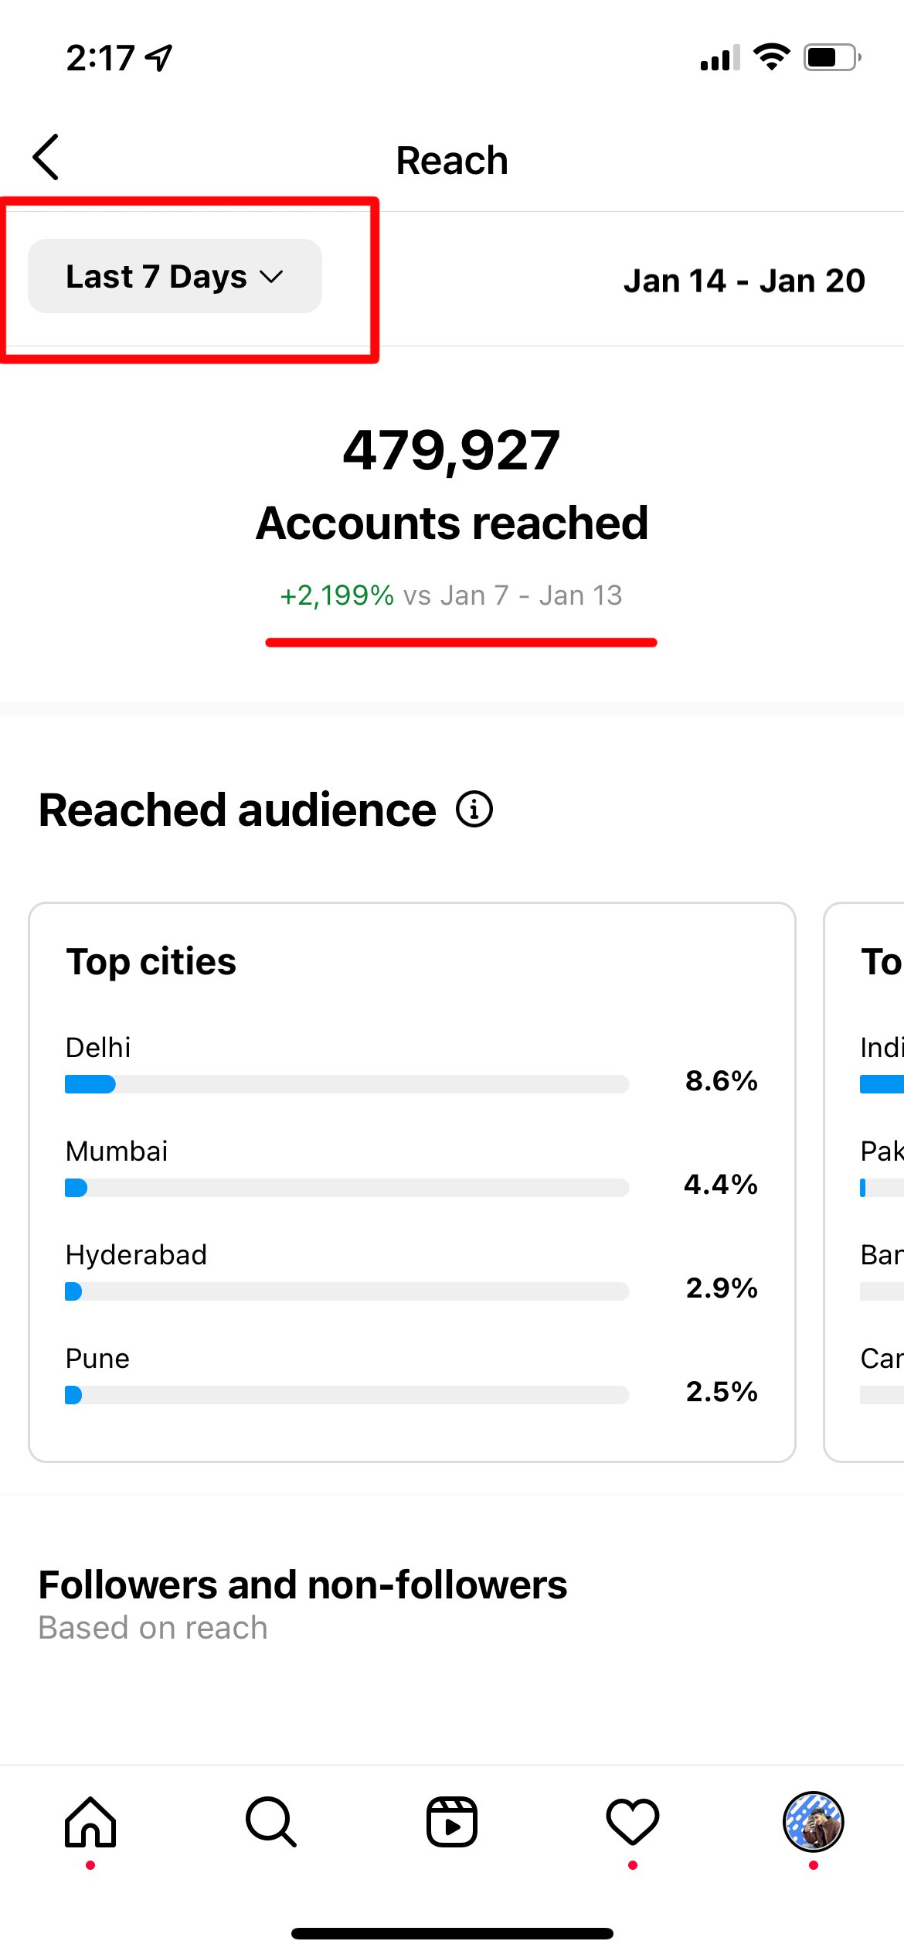Viewport: 904px width, 1958px height.
Task: Tap the battery status icon
Action: (x=832, y=57)
